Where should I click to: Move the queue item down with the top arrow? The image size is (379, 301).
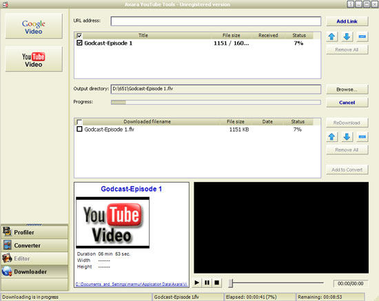(x=347, y=37)
